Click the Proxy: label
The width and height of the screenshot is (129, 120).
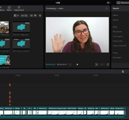tap(115, 53)
